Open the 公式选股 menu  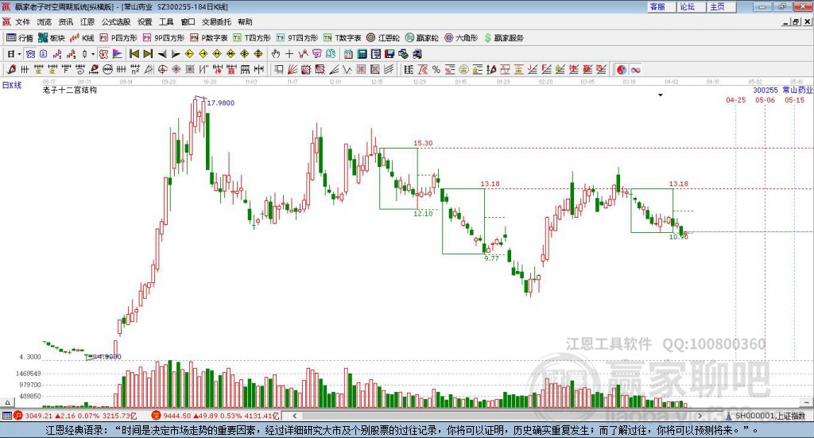click(x=116, y=21)
